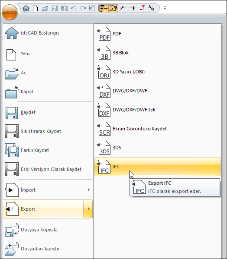Choose Aç to open a file
Image resolution: width=227 pixels, height=259 pixels.
tap(48, 73)
